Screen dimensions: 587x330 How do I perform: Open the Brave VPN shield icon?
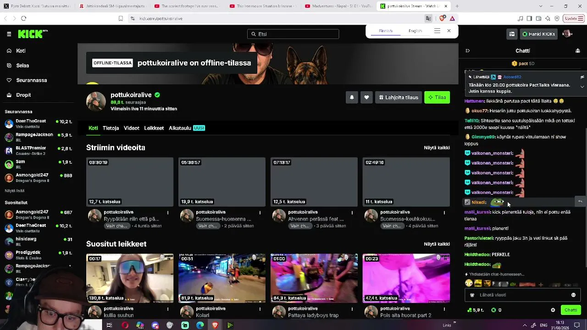coord(557,18)
